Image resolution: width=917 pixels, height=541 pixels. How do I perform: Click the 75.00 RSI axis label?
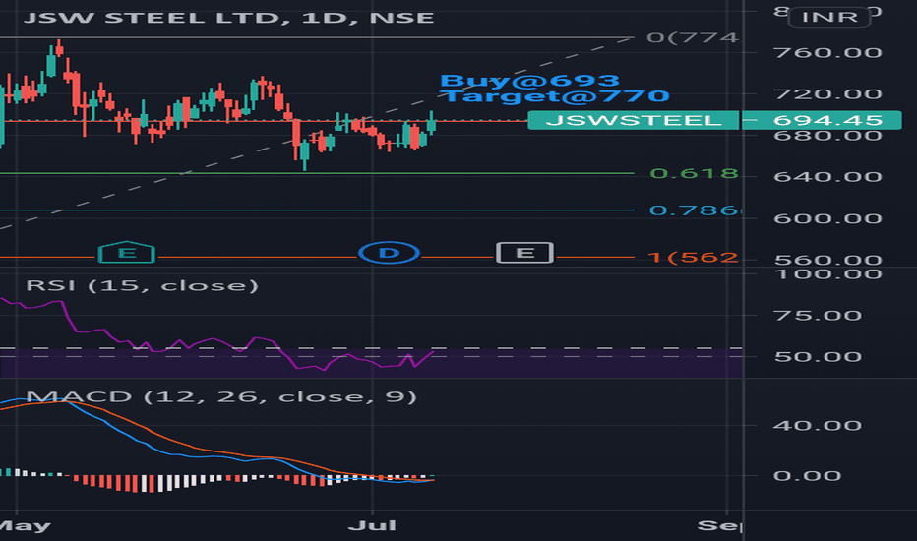(818, 315)
